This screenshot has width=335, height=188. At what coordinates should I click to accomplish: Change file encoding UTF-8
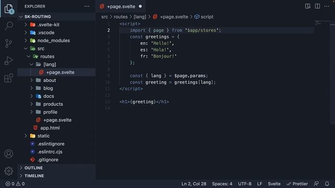[244, 184]
